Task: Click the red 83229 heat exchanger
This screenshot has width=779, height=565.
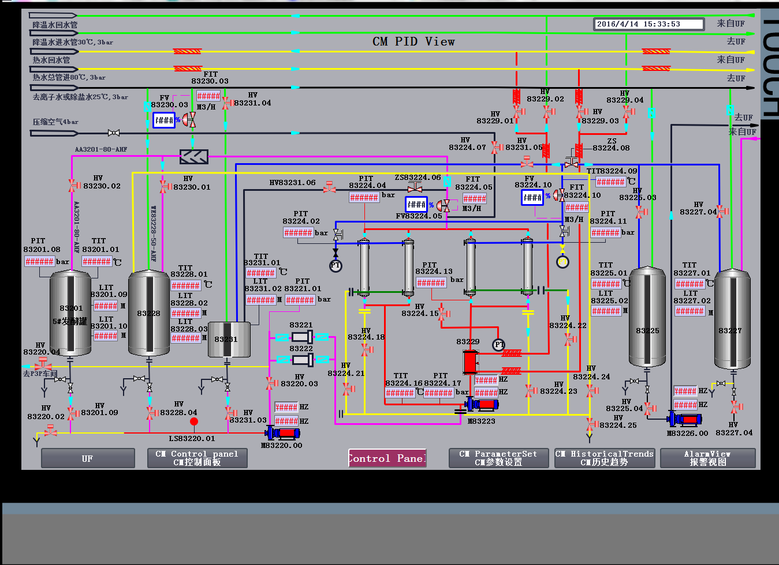Action: point(470,362)
